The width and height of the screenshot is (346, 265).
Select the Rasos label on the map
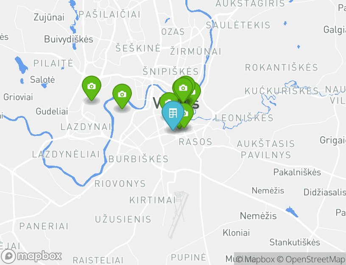(195, 142)
